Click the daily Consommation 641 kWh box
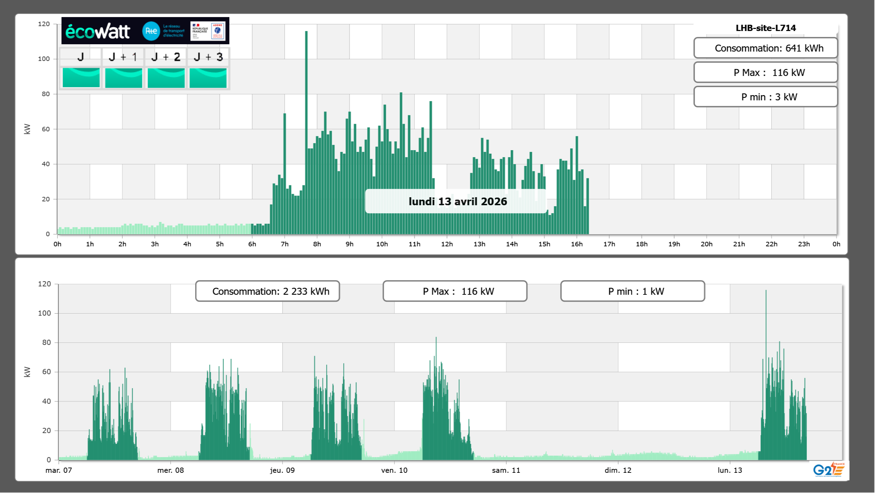Image resolution: width=875 pixels, height=493 pixels. (x=765, y=48)
